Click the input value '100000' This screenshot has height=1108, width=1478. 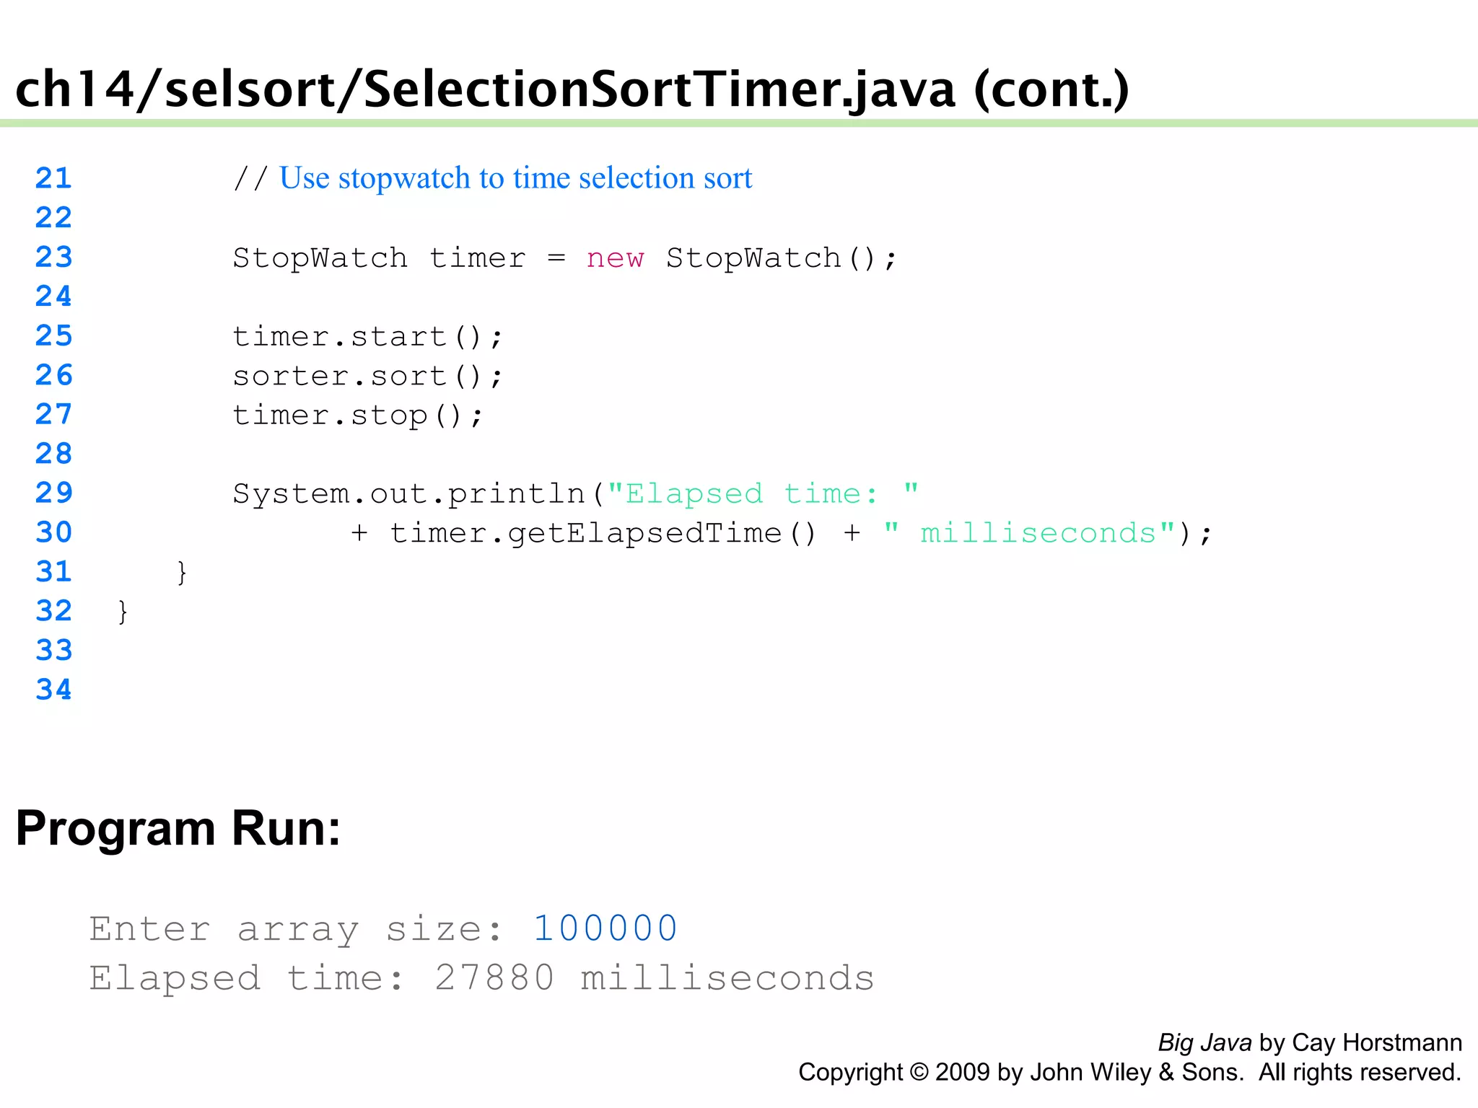605,928
